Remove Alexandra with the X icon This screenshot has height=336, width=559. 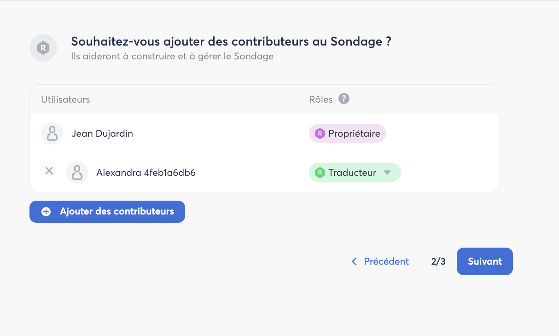pyautogui.click(x=49, y=171)
